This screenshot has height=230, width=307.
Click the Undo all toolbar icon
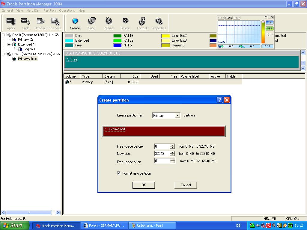tap(40, 21)
